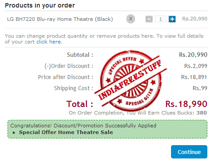Remove LG BH7220 product with X icon
214x162 pixels.
[131, 19]
